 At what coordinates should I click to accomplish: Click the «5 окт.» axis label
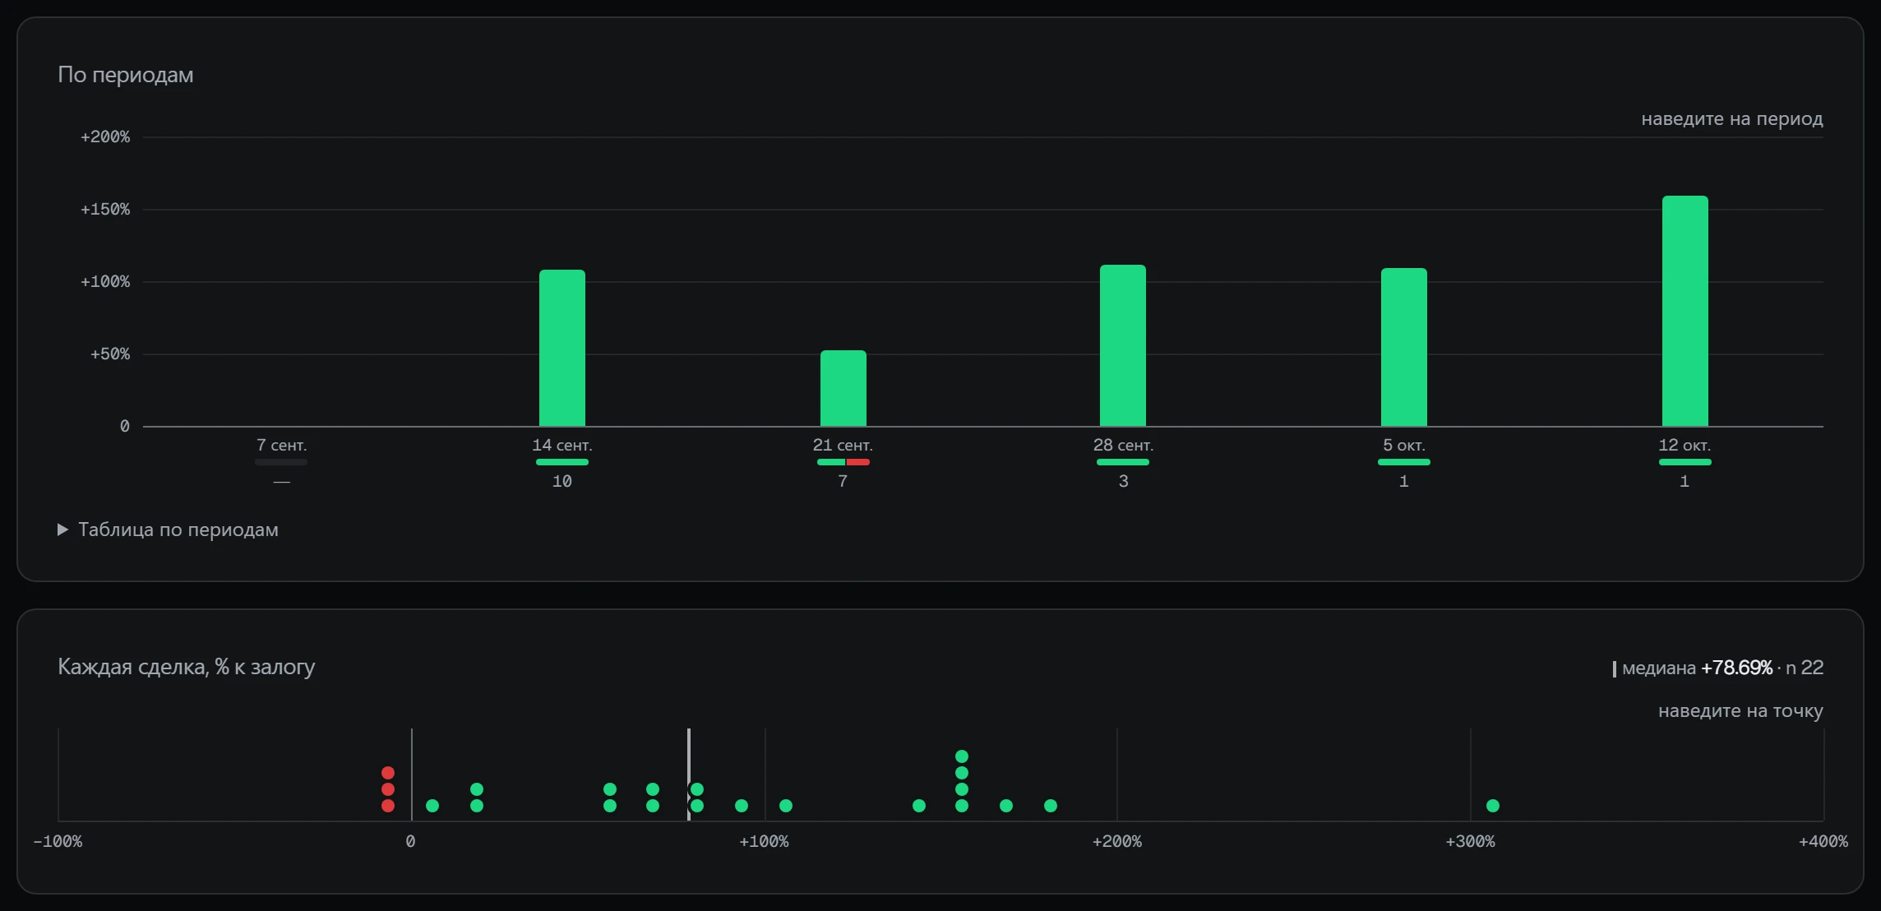tap(1404, 445)
